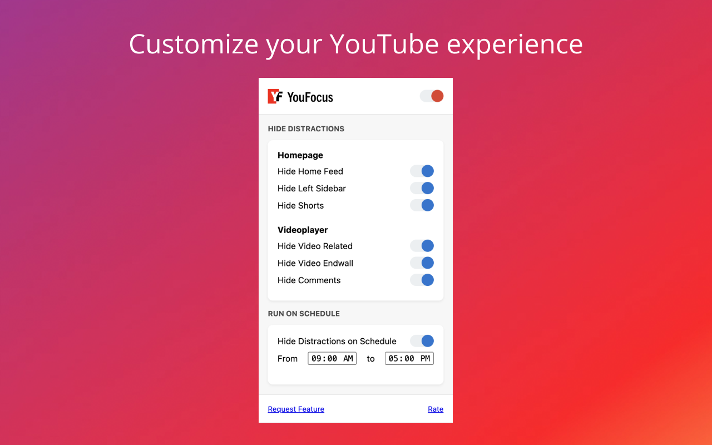Click the YouFocus YF logo icon
The width and height of the screenshot is (712, 445).
(x=275, y=96)
